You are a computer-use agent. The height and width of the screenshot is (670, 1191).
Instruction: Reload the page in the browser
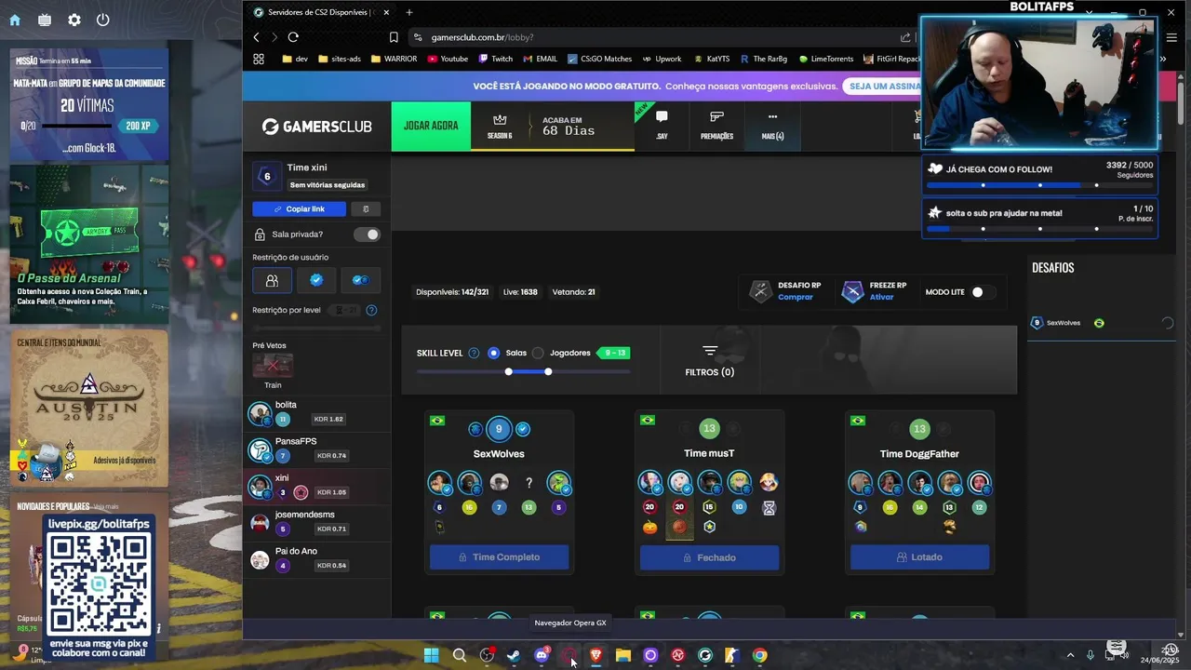pos(293,37)
